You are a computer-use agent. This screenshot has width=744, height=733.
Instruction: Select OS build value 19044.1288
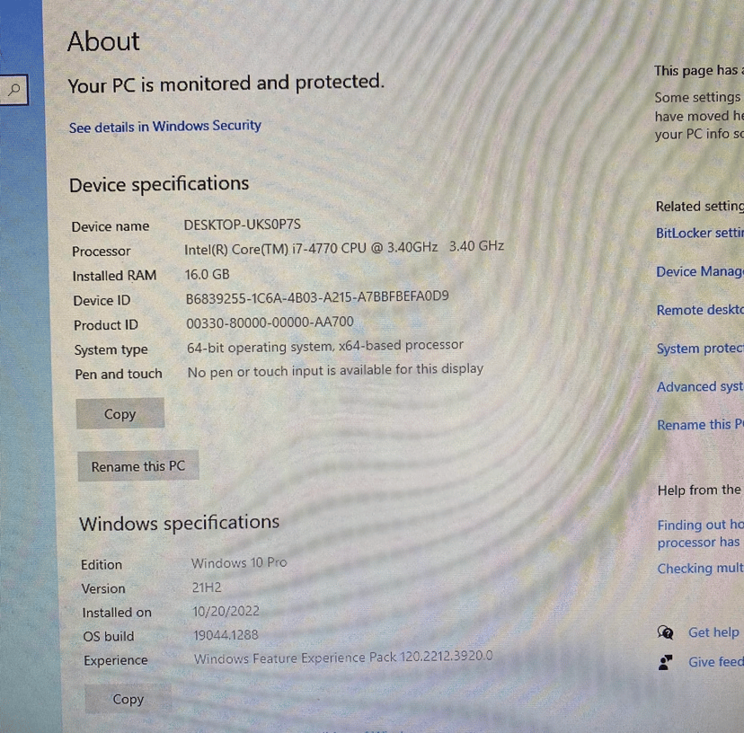[x=226, y=635]
